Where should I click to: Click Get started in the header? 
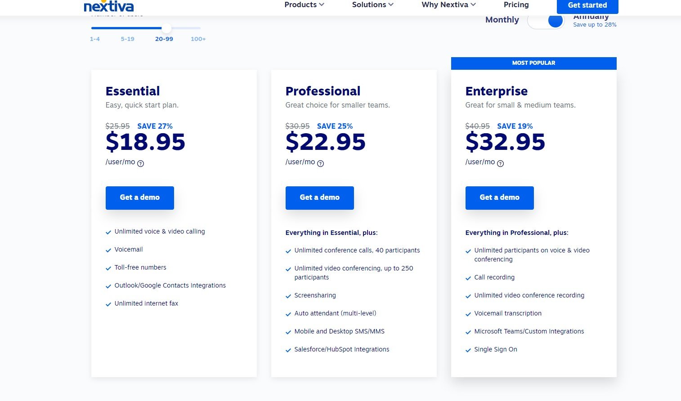point(587,6)
